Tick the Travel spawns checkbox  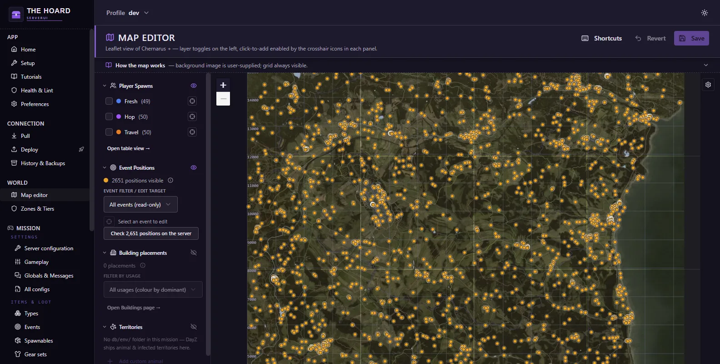pos(109,132)
